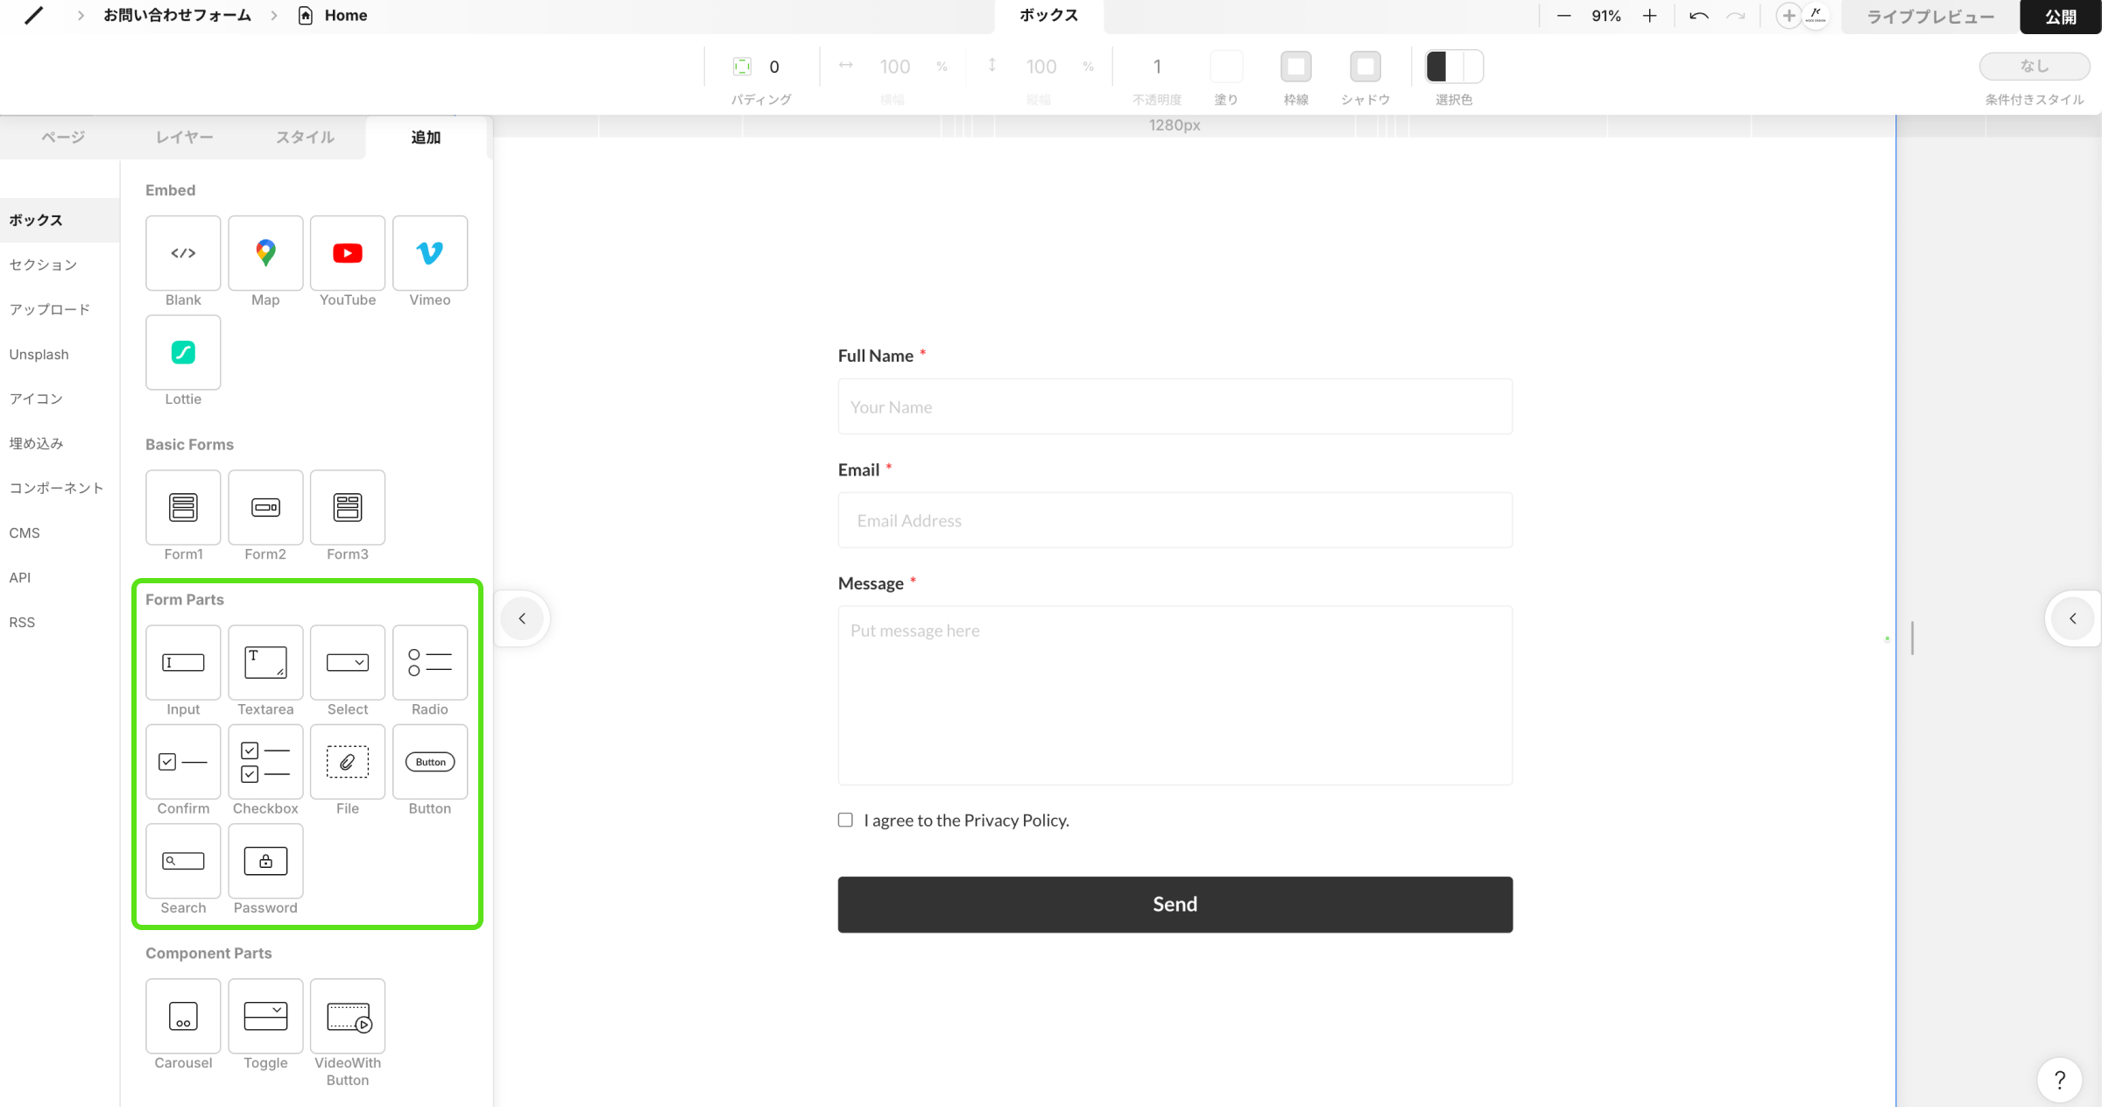Open the 塗り fill color swatch
This screenshot has height=1107, width=2102.
click(x=1226, y=67)
